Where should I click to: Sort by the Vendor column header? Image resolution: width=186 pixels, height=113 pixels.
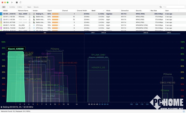[x=35, y=11]
